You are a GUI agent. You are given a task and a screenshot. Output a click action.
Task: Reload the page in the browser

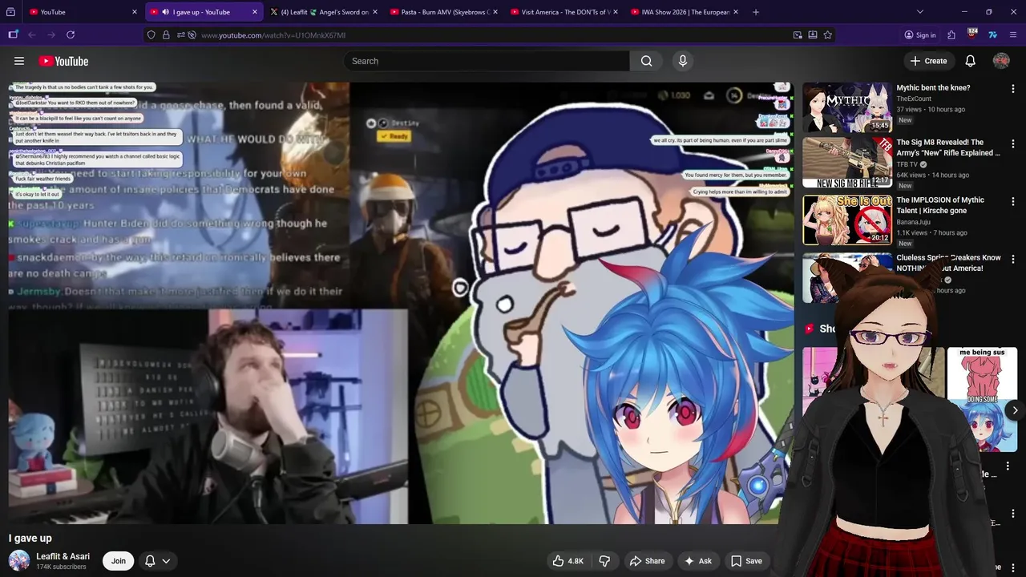(71, 35)
